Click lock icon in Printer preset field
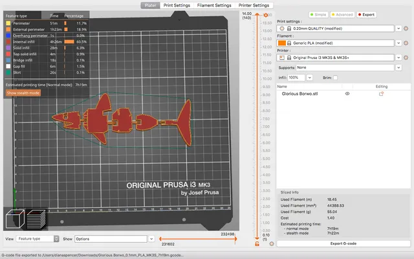This screenshot has height=259, width=414. (289, 58)
